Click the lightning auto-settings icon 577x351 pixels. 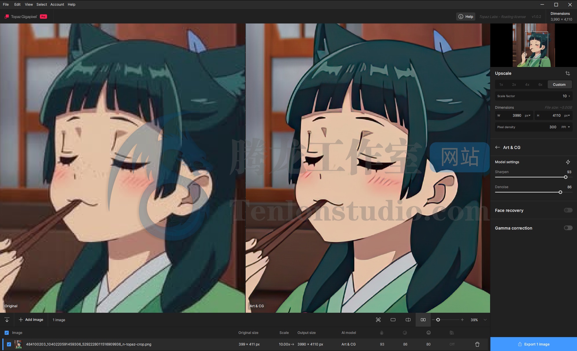click(568, 162)
